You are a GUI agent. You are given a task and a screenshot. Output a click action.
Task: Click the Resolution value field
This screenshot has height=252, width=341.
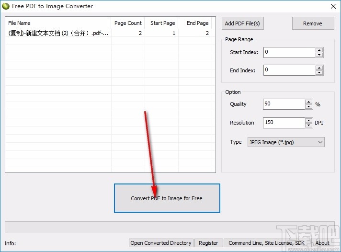(x=284, y=123)
